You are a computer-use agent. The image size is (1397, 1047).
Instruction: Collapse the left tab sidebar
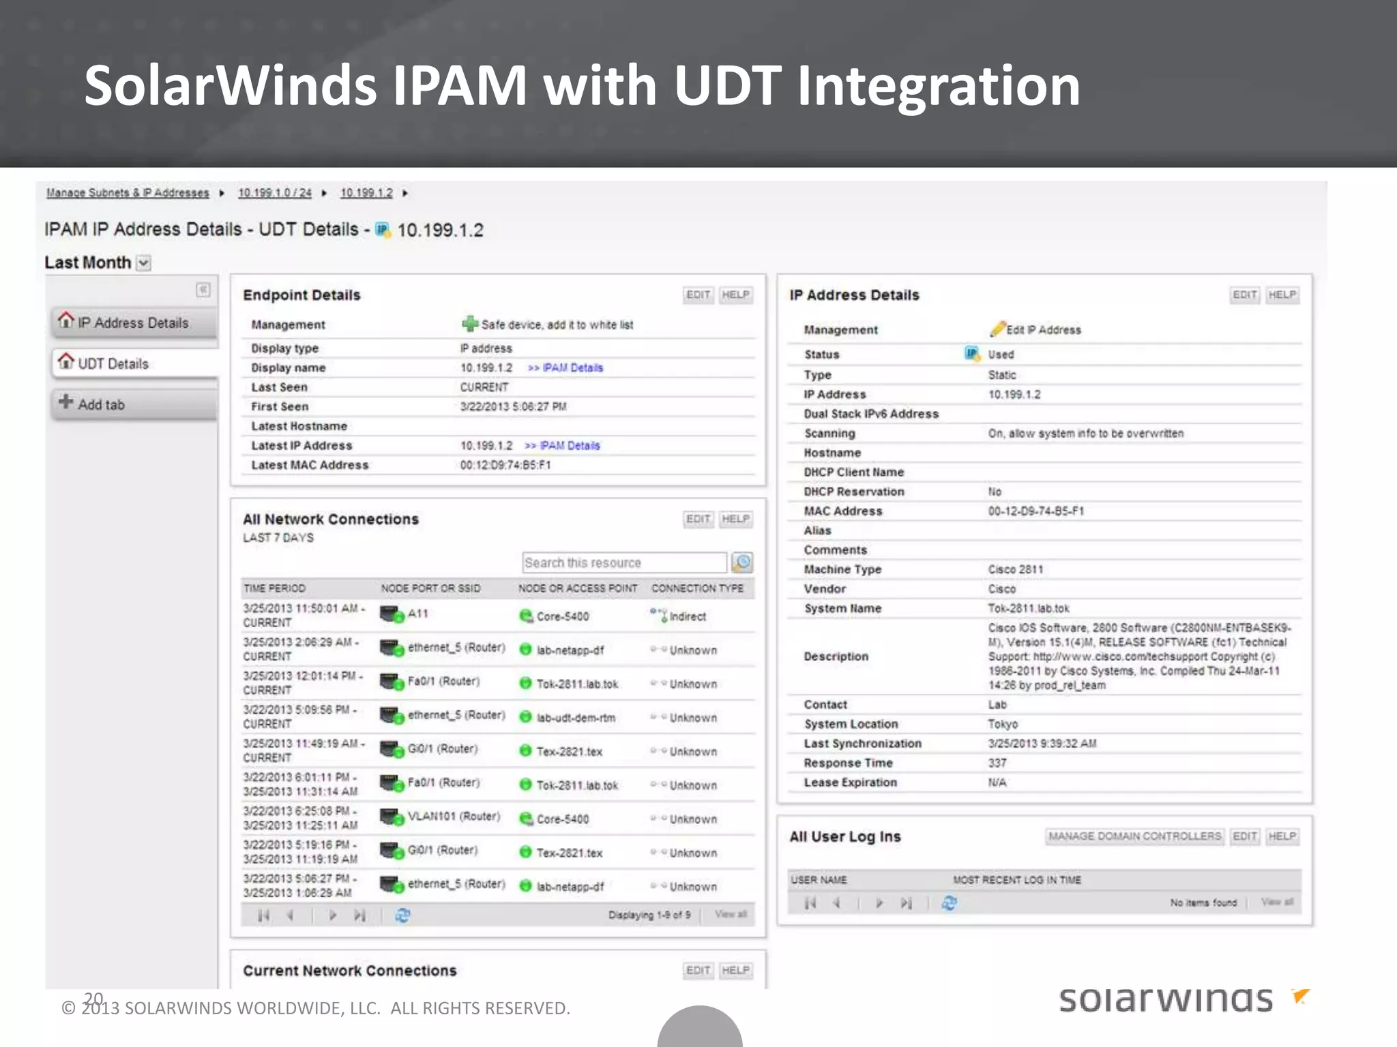click(x=203, y=290)
